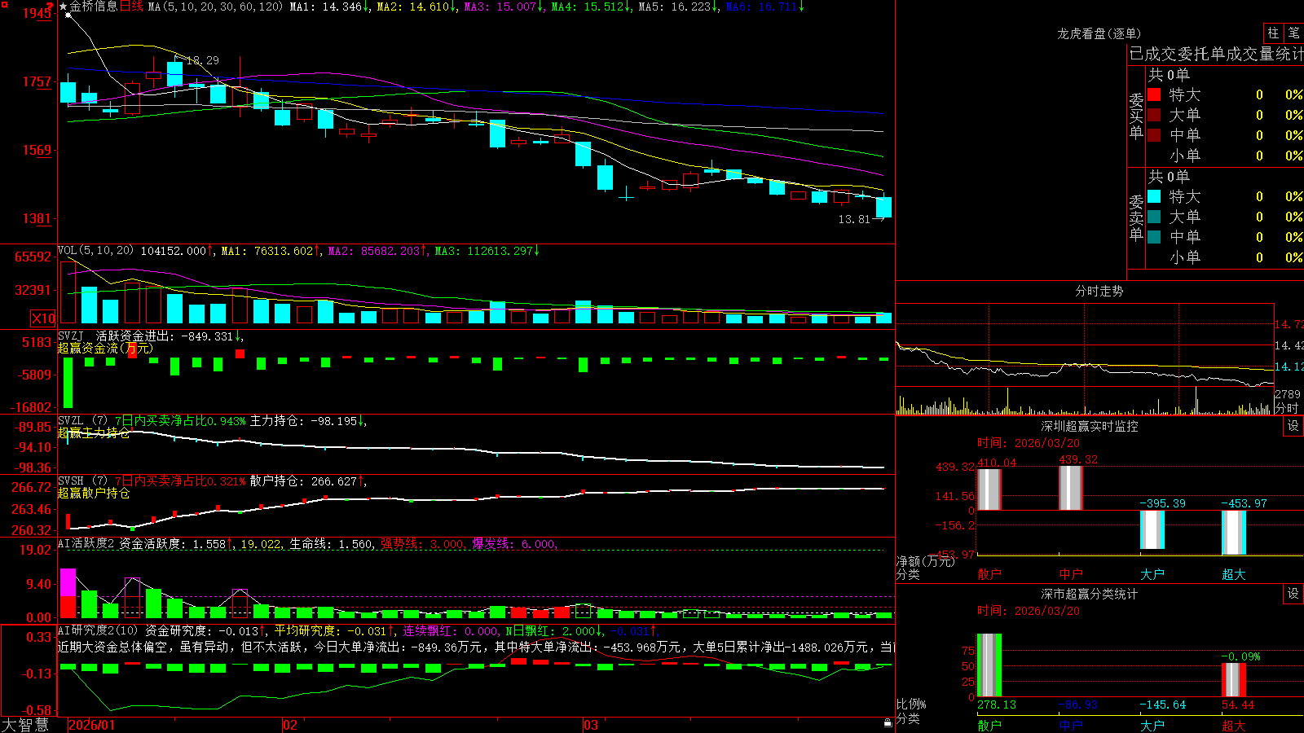Switch 龙虎看盘 to 柱 bar view
The image size is (1304, 733).
[1273, 33]
